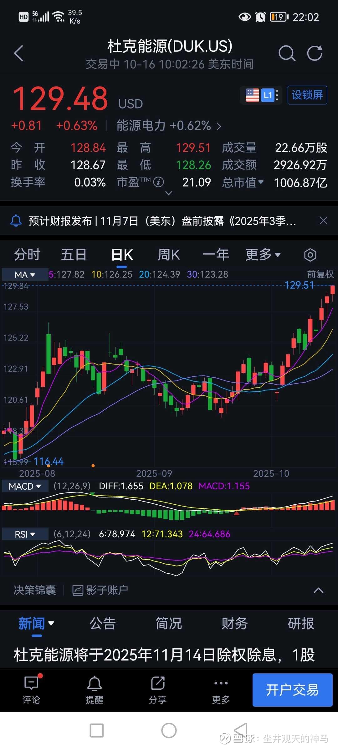This screenshot has height=749, width=338.
Task: Refresh quote data icon
Action: click(315, 53)
